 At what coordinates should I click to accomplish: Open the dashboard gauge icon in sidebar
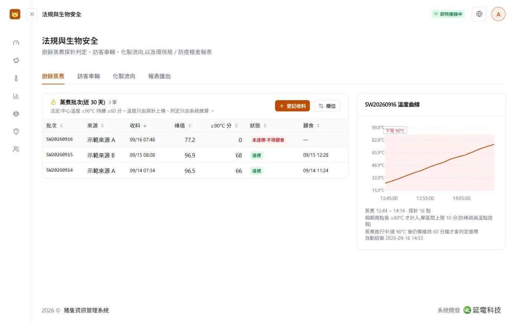(16, 43)
